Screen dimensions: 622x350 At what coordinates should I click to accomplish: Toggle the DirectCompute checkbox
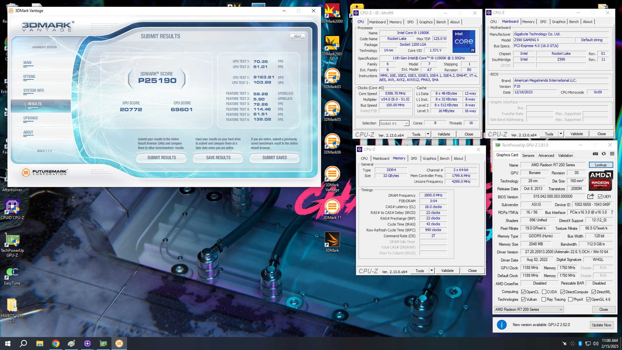562,292
